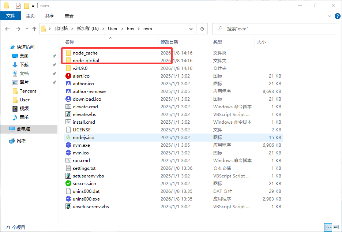Viewport: 342px width, 232px height.
Task: Click the nvm.exe application icon
Action: pyautogui.click(x=68, y=145)
